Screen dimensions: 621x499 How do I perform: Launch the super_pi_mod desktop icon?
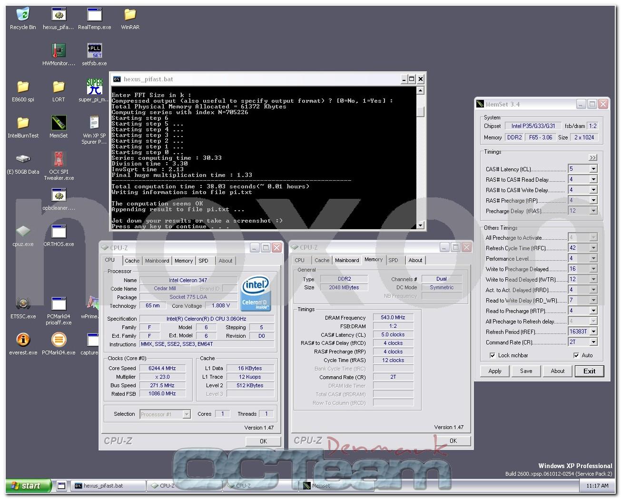coord(95,91)
